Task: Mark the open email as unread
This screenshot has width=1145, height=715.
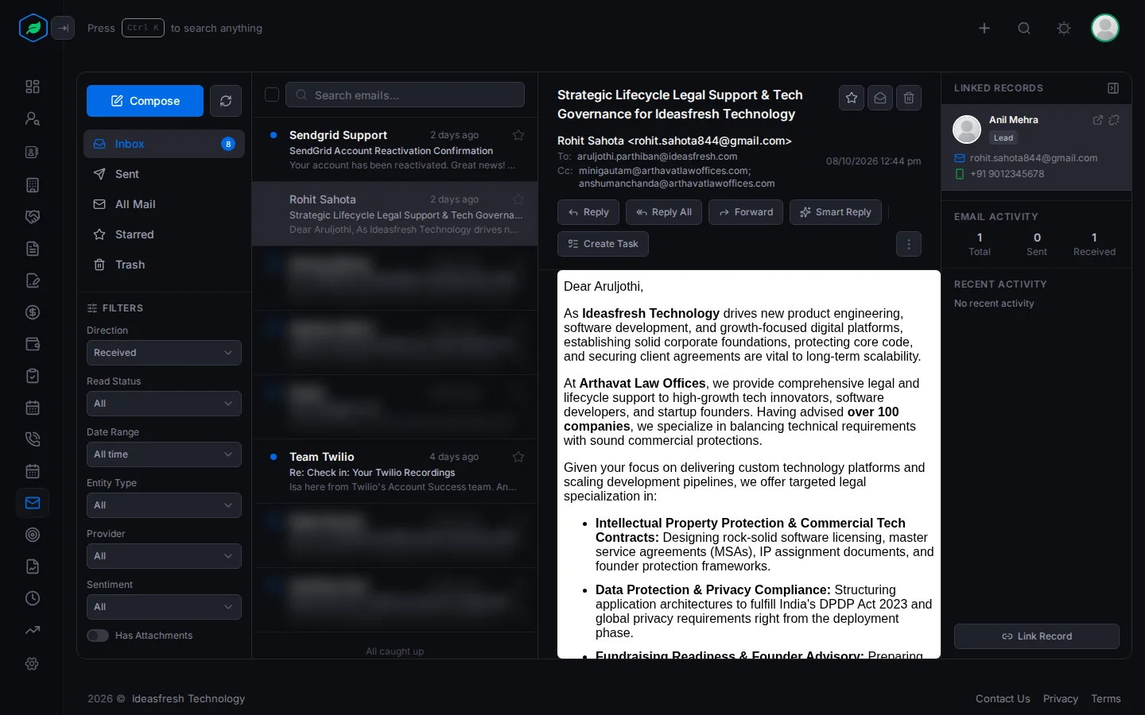Action: pos(880,98)
